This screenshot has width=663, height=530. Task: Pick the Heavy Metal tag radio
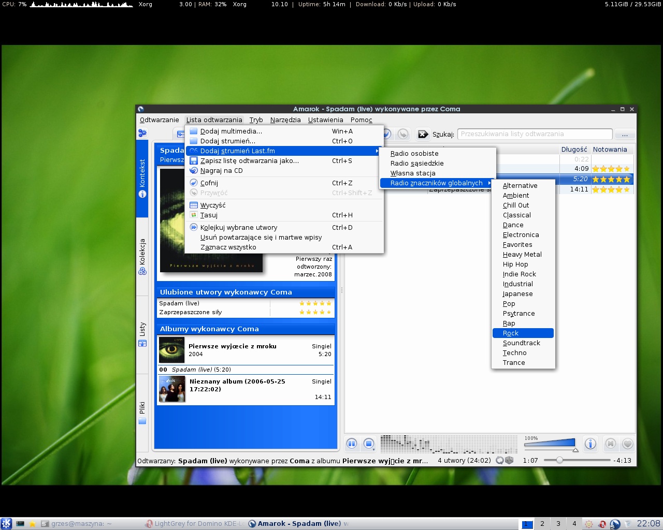point(523,255)
